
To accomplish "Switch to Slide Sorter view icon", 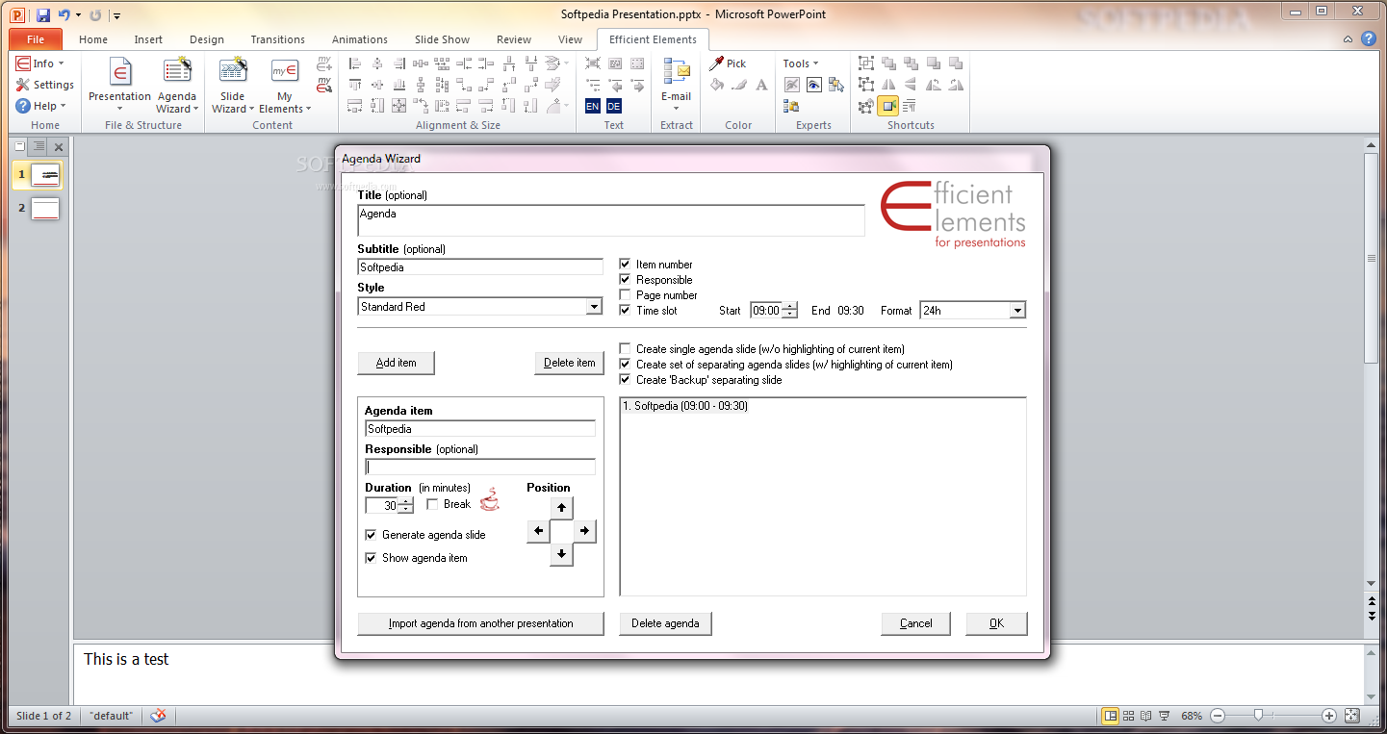I will tap(1129, 716).
